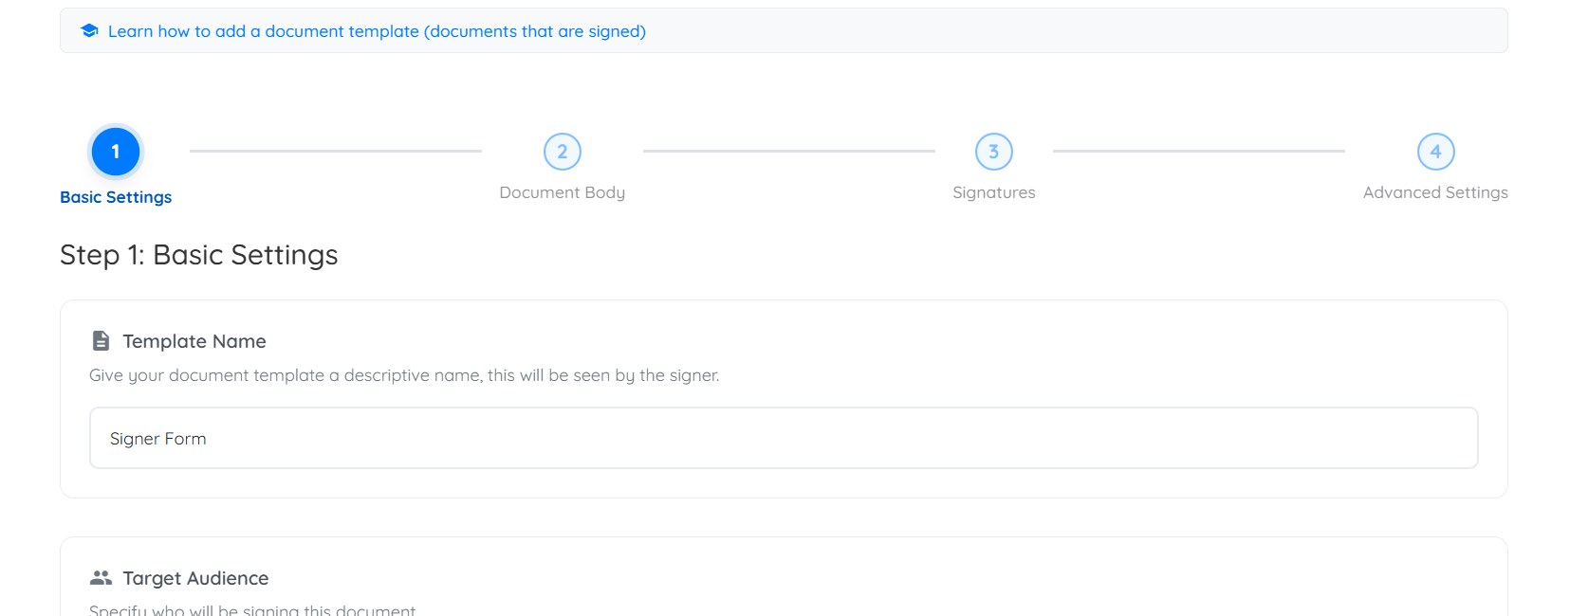Click the graduation cap icon in the banner

[x=89, y=31]
